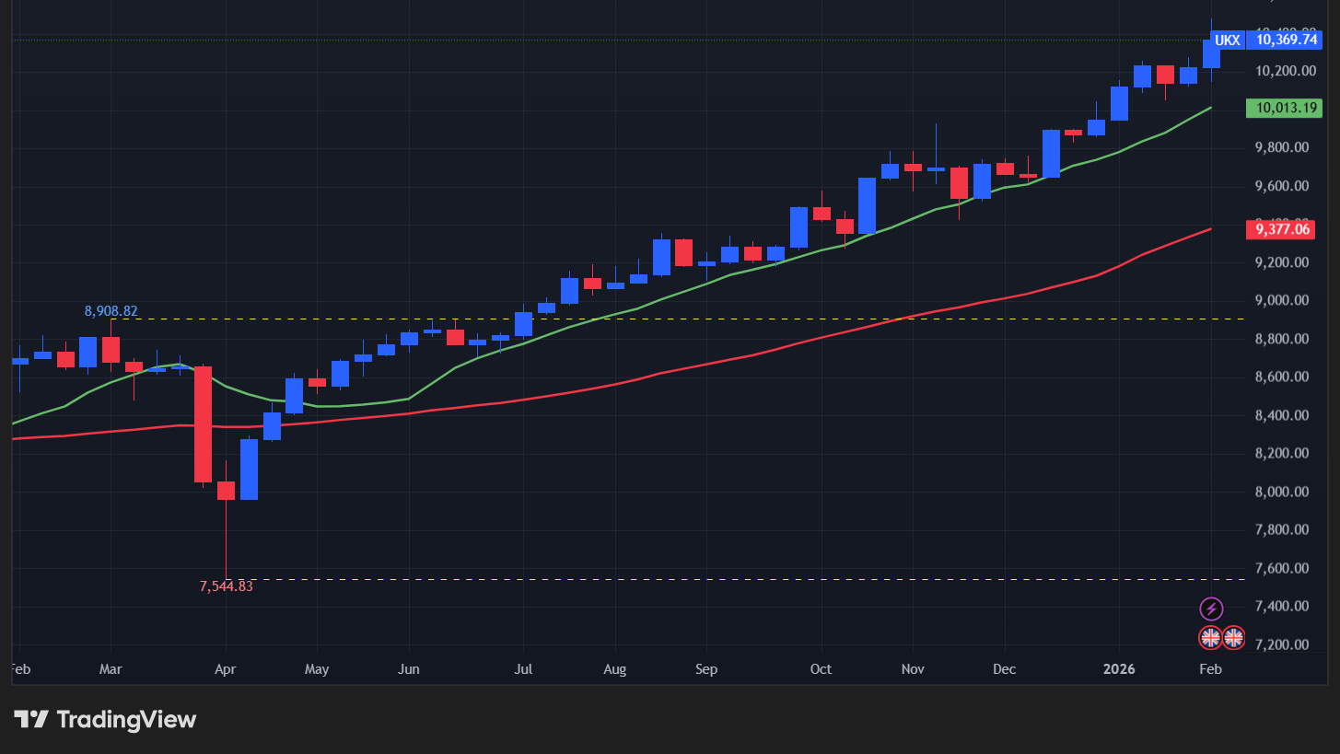Click the 7,544.83 low price annotation
1340x754 pixels.
226,586
